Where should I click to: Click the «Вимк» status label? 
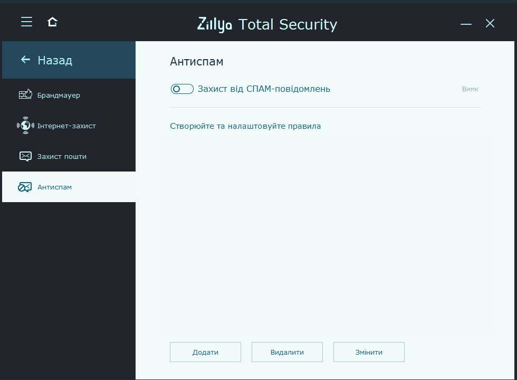click(470, 89)
